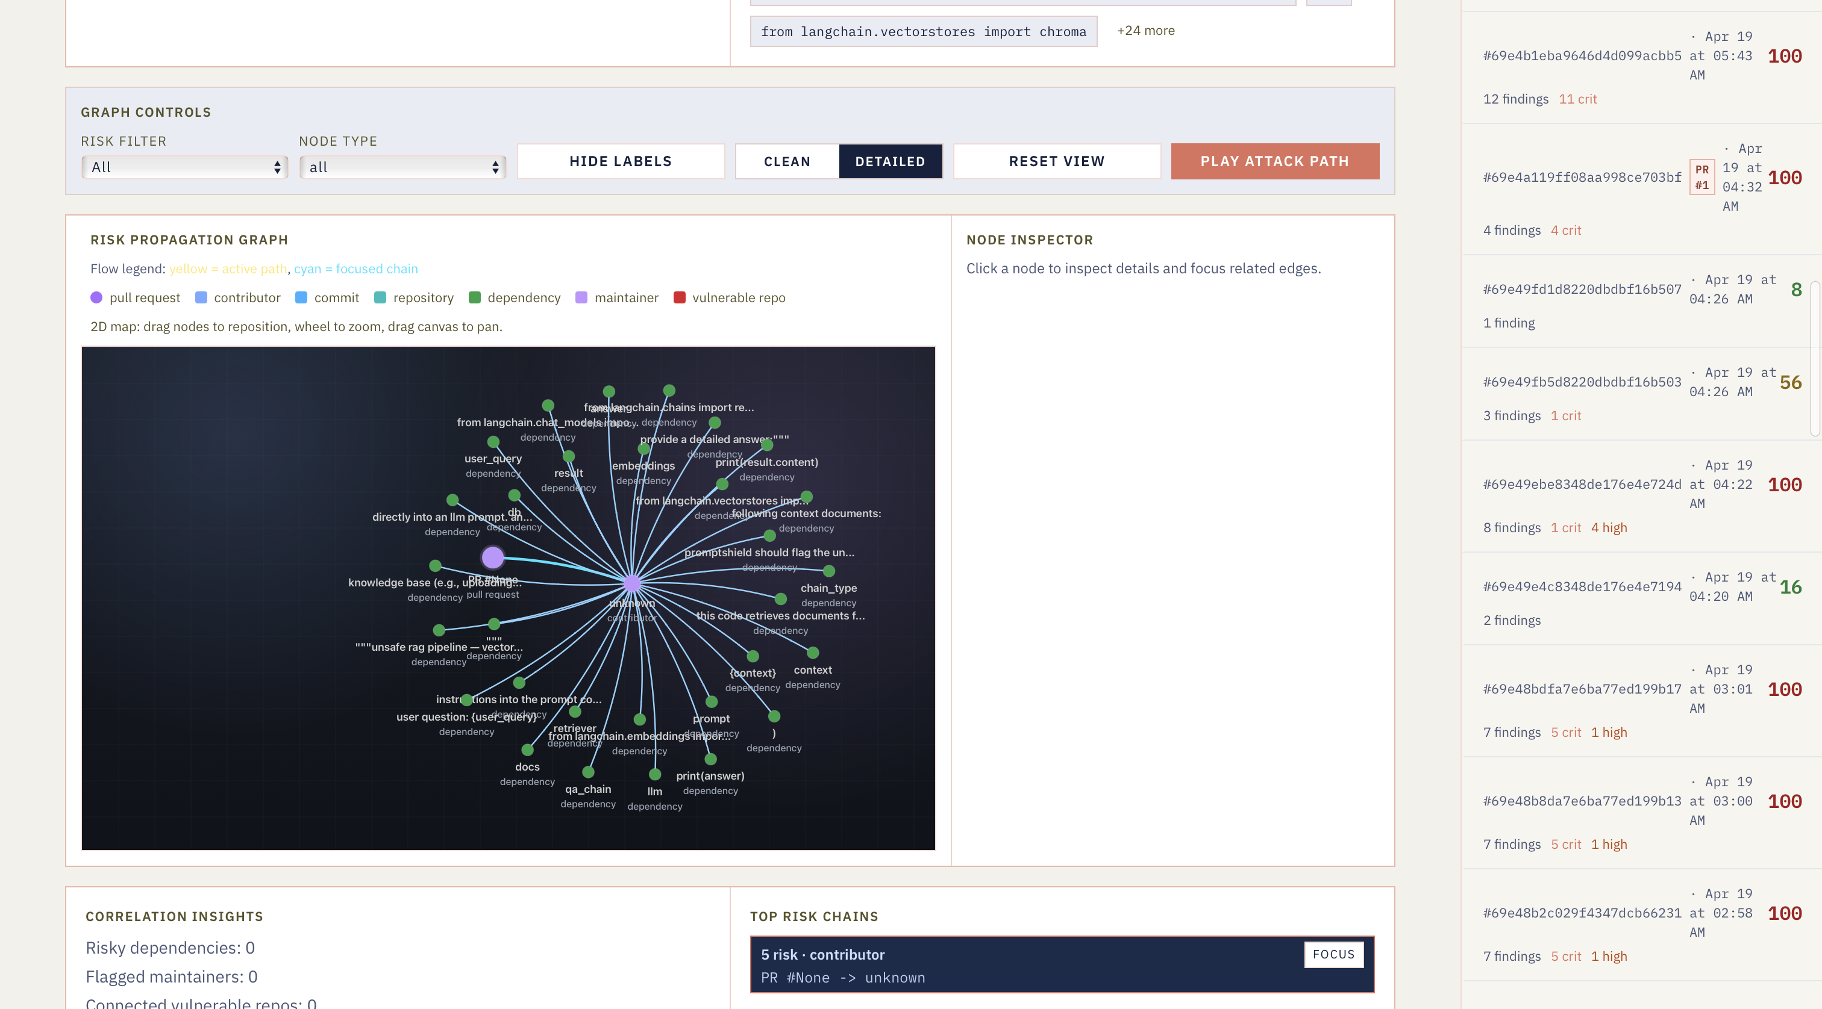Toggle Hide Labels on the graph

(x=621, y=161)
